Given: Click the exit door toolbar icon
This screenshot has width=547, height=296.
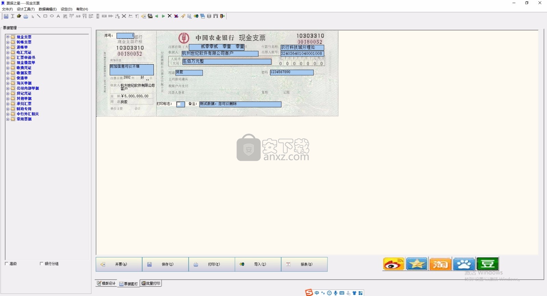Looking at the screenshot, I should [222, 16].
